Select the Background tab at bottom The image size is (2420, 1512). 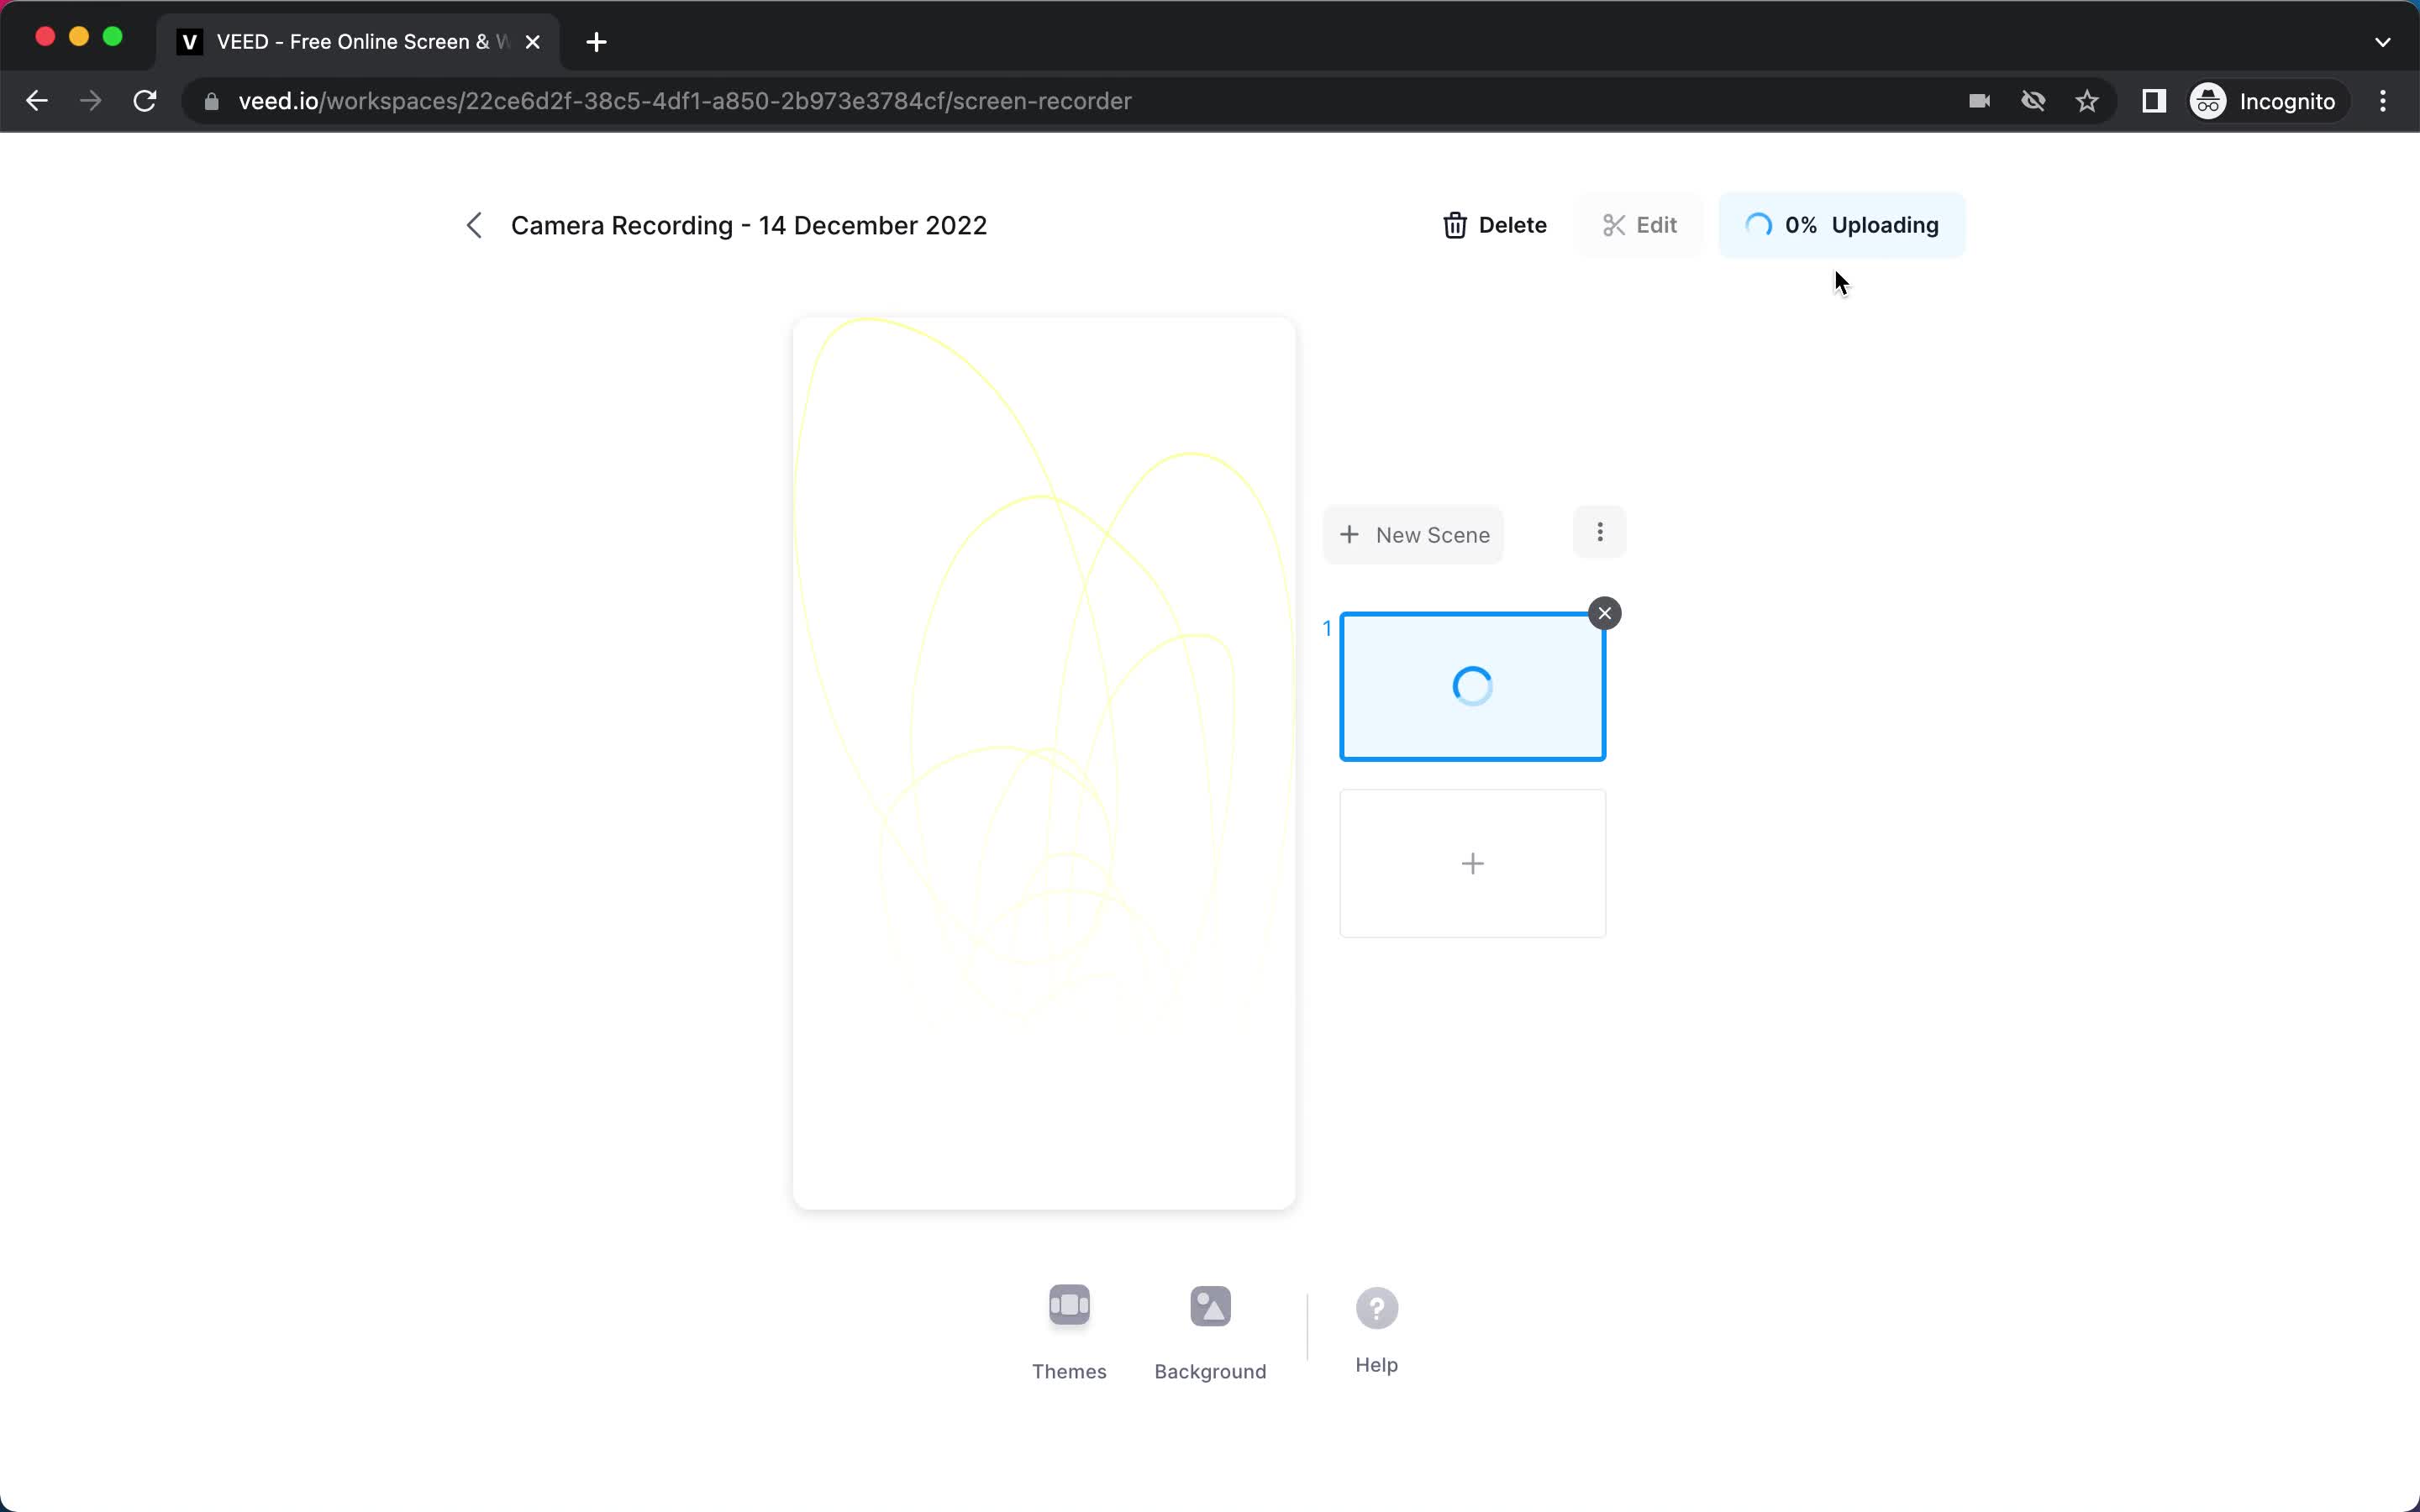(x=1211, y=1329)
